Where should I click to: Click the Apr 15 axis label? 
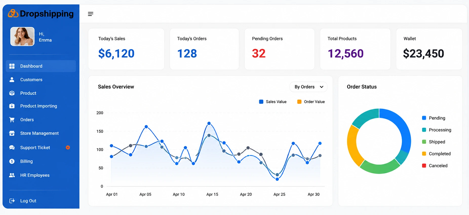[x=212, y=194]
